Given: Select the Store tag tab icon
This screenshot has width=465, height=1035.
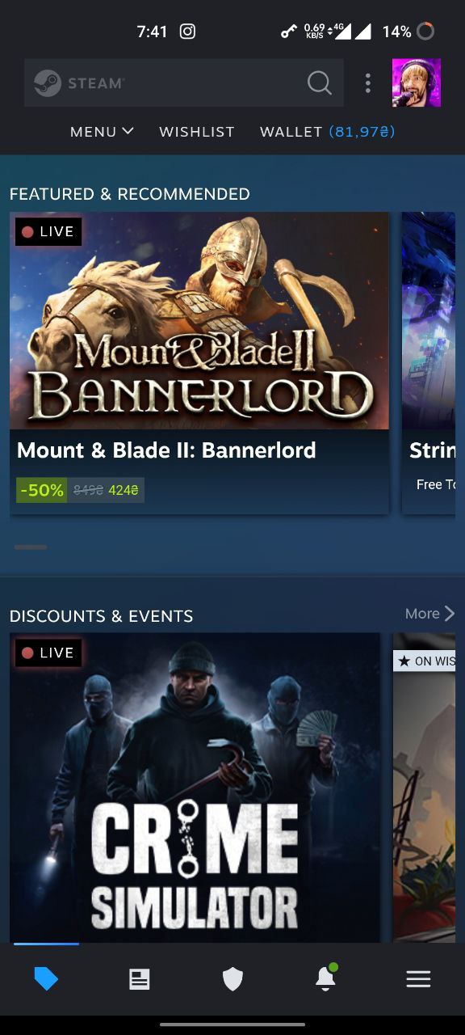Looking at the screenshot, I should (x=46, y=979).
